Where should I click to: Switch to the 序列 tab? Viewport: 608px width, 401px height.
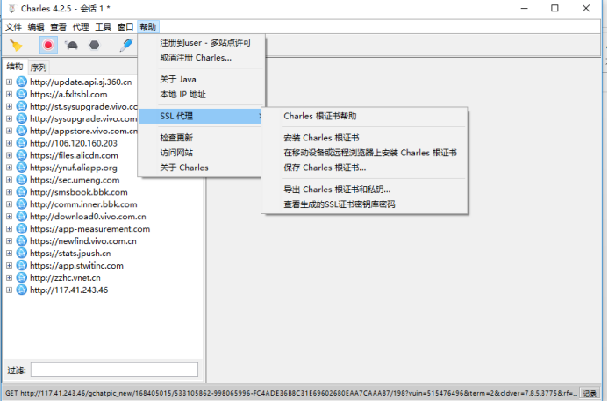[x=39, y=68]
